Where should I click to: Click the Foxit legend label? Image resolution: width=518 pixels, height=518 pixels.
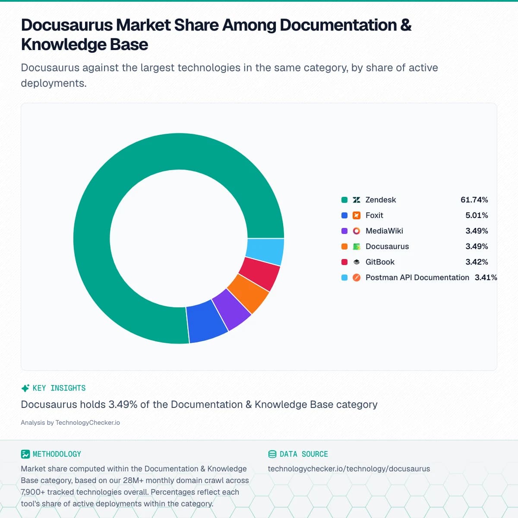click(x=374, y=215)
